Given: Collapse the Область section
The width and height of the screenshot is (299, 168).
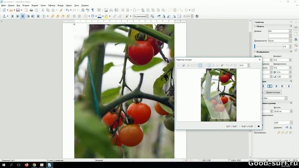Looking at the screenshot, I should 256,26.
